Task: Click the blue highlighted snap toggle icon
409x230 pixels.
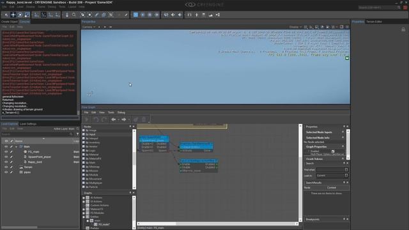Action: pyautogui.click(x=135, y=15)
